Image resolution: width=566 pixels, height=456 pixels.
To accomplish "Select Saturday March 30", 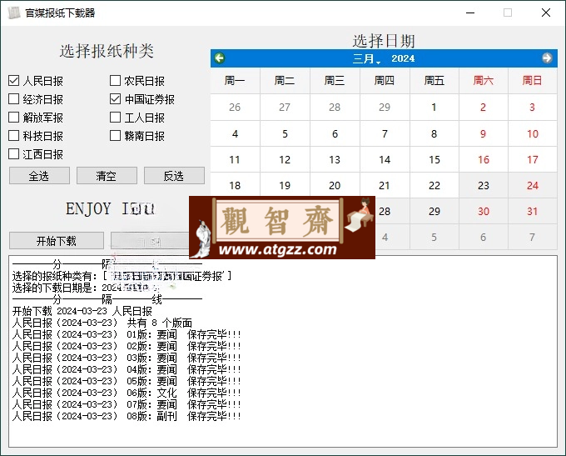I will click(x=484, y=211).
